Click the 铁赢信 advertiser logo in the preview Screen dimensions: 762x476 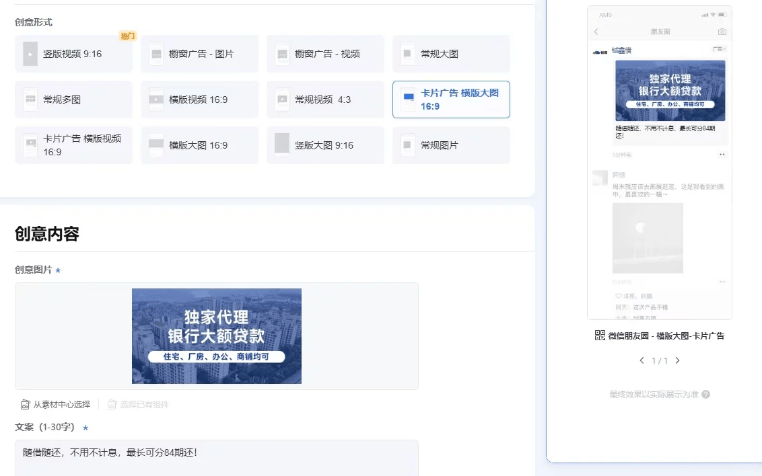tap(600, 52)
